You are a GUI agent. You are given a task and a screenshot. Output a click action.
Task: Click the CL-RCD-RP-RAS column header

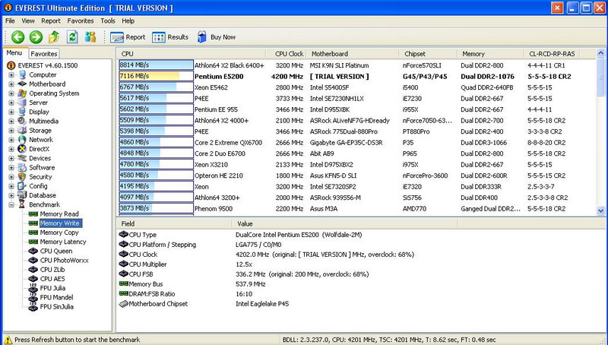[x=552, y=54]
